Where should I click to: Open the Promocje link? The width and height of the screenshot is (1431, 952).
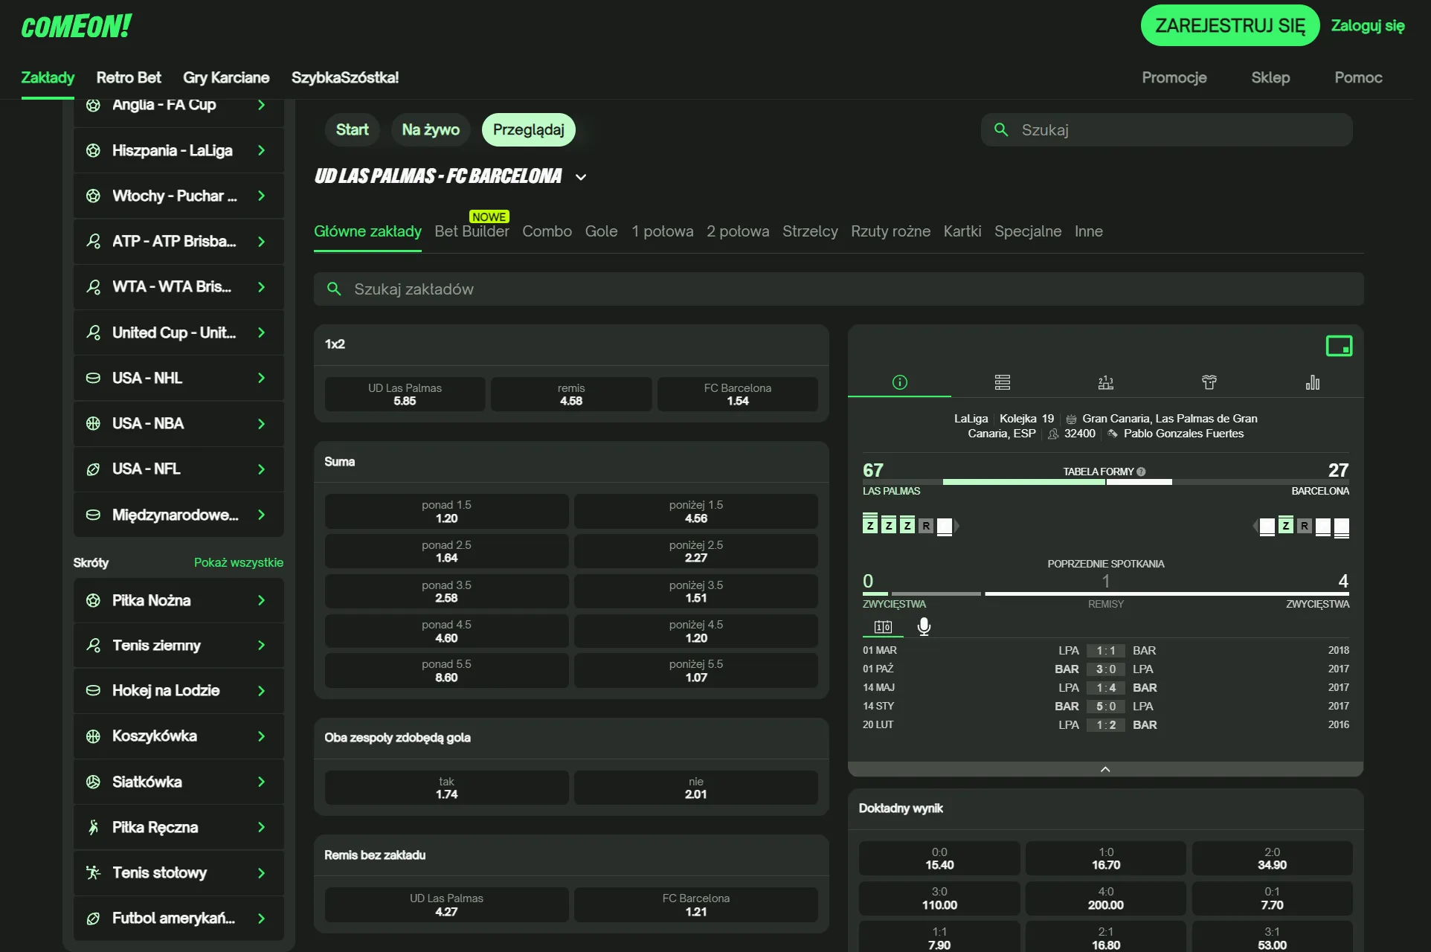click(1174, 77)
